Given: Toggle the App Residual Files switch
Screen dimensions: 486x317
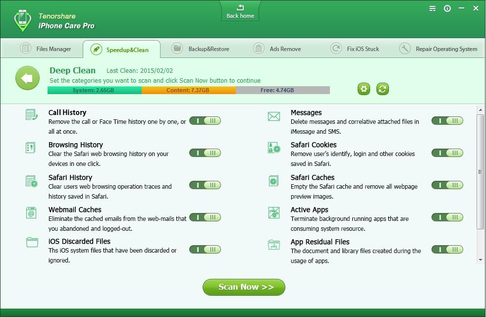Looking at the screenshot, I should coord(447,250).
